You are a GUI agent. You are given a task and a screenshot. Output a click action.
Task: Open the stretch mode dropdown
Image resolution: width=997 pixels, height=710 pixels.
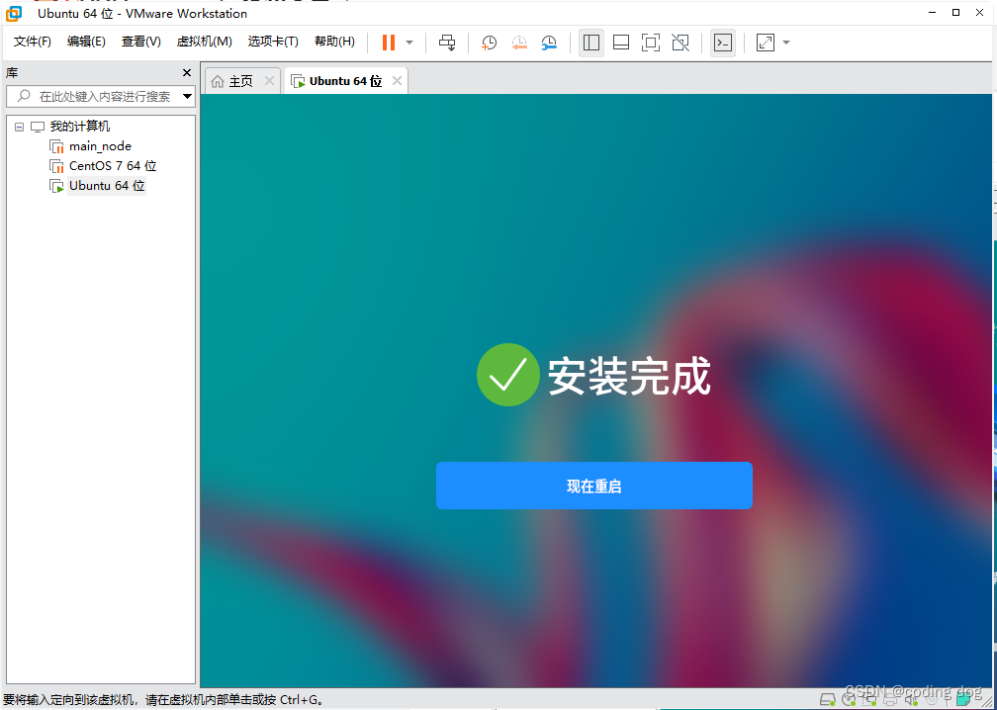(786, 42)
